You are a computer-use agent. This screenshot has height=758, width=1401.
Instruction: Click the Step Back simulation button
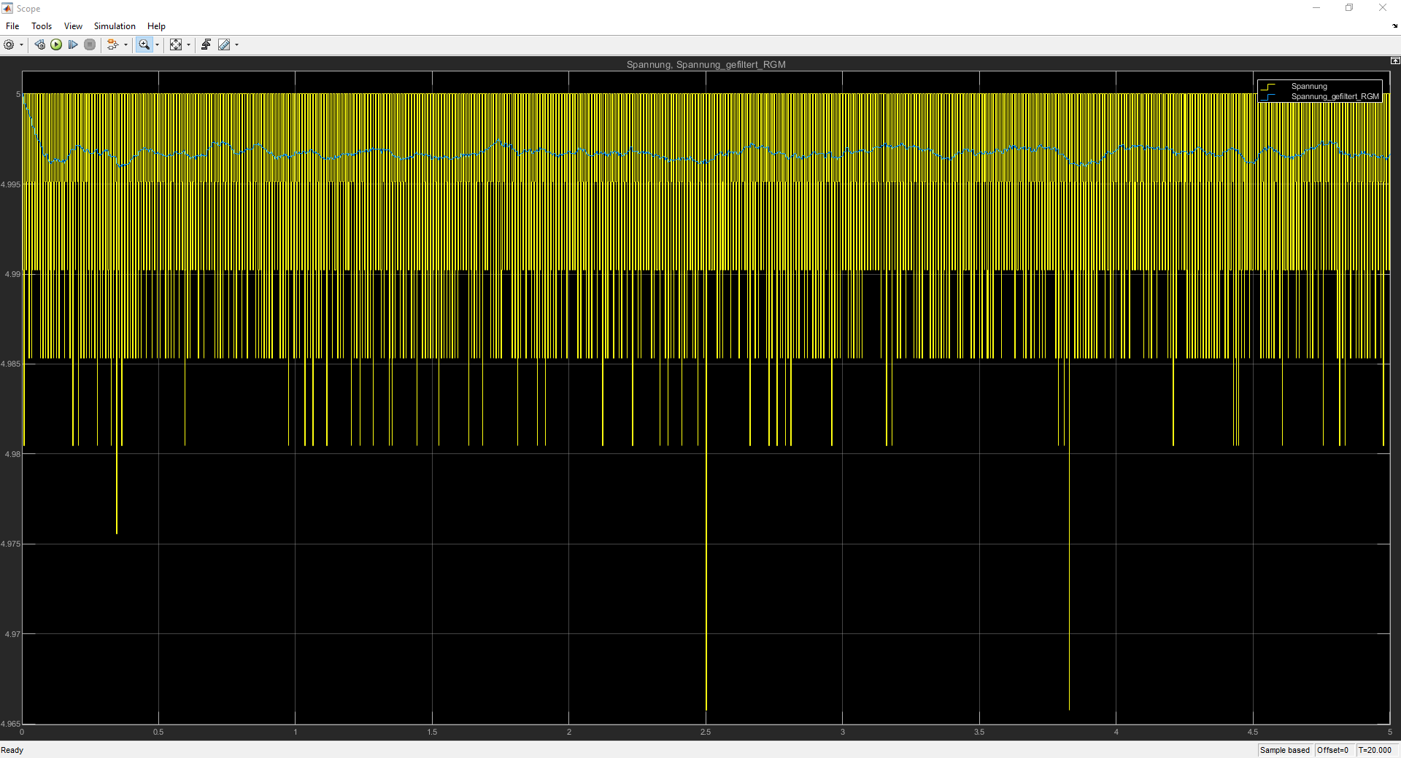pyautogui.click(x=39, y=44)
